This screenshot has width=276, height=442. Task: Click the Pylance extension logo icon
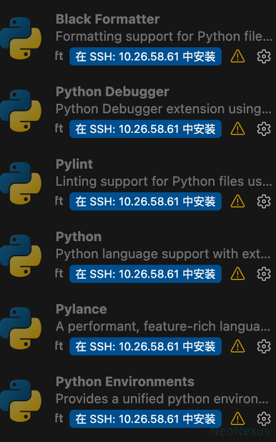point(21,328)
